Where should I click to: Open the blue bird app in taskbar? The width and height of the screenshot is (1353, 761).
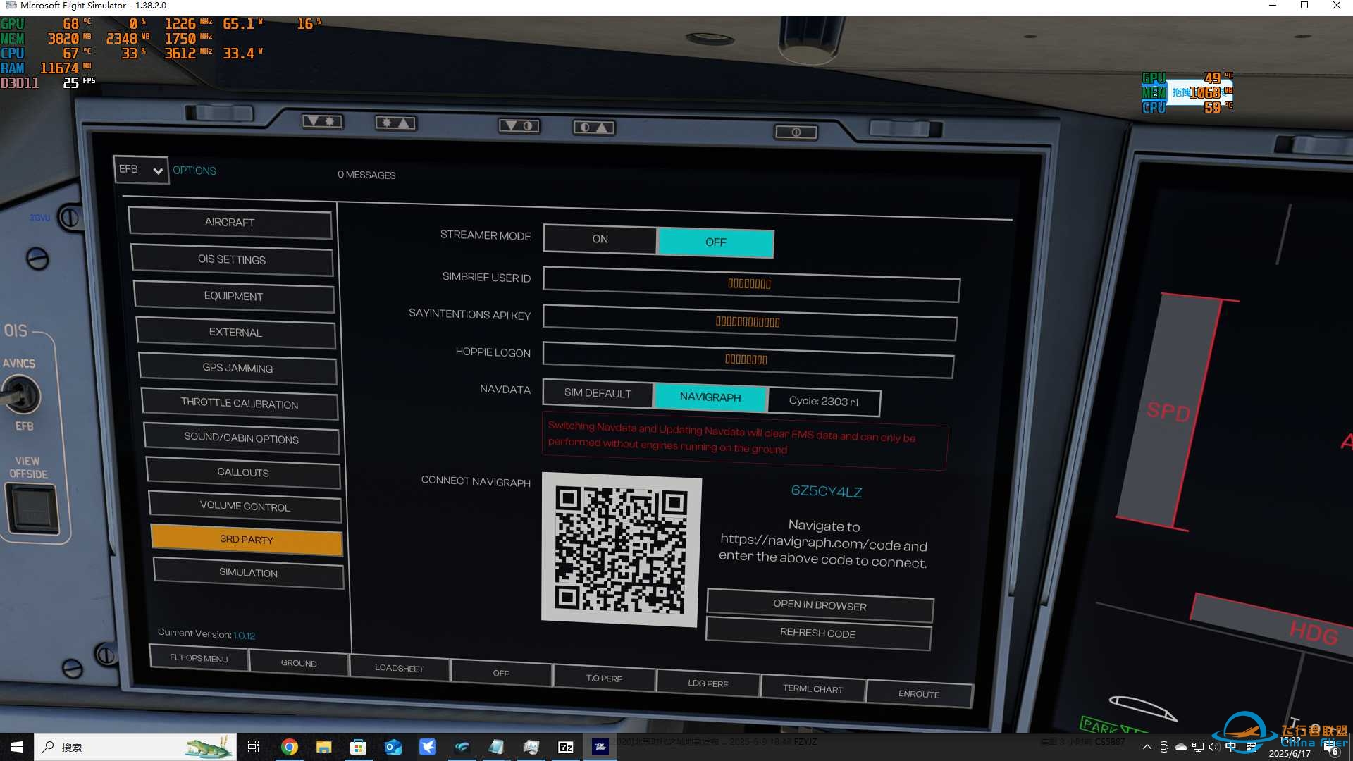click(427, 747)
